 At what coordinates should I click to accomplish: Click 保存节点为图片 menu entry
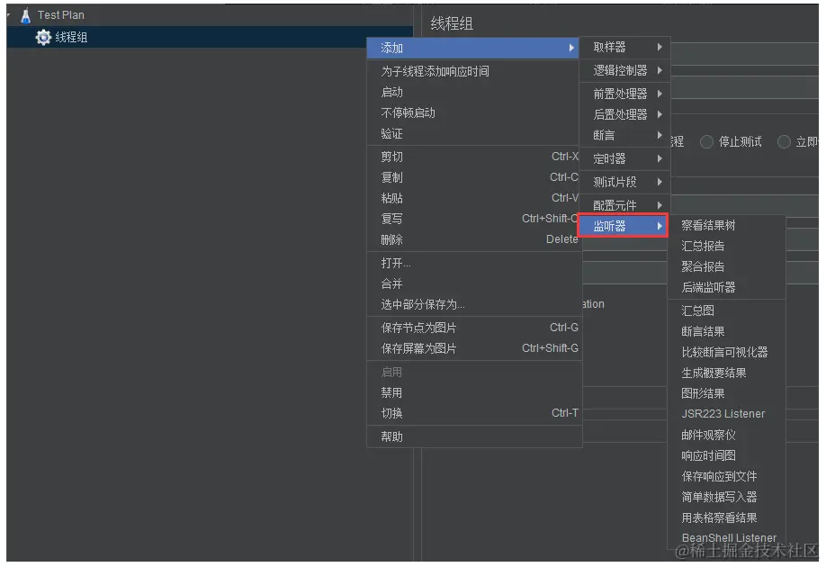pos(473,328)
